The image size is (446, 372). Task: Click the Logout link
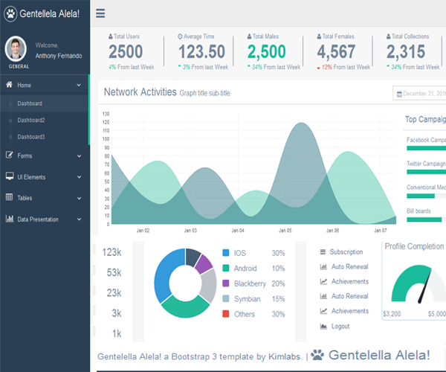340,327
